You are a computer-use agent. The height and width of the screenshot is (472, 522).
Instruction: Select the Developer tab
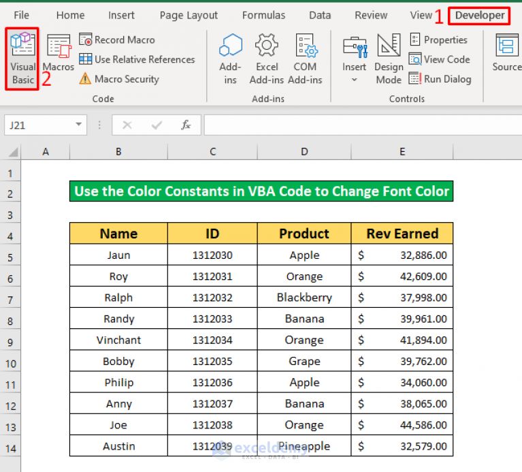pyautogui.click(x=479, y=15)
